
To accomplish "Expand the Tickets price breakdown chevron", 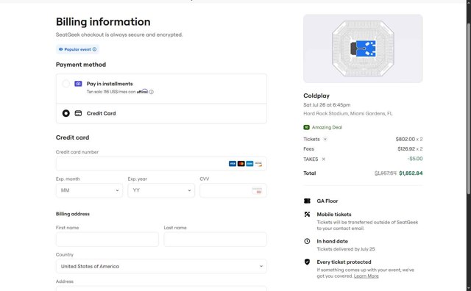I will (x=325, y=139).
